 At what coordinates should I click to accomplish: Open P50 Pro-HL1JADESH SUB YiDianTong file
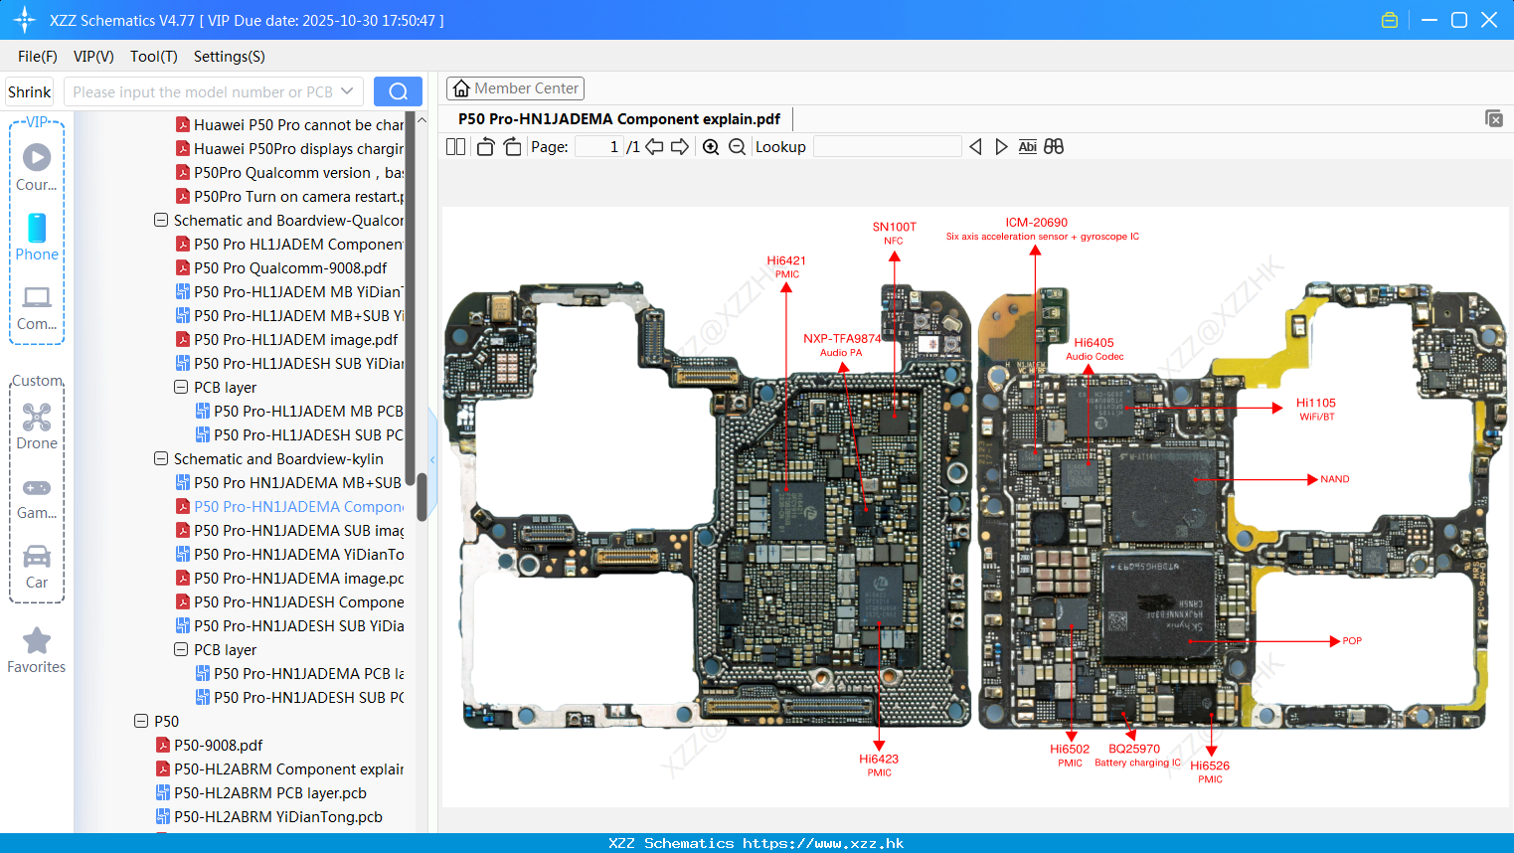point(289,363)
